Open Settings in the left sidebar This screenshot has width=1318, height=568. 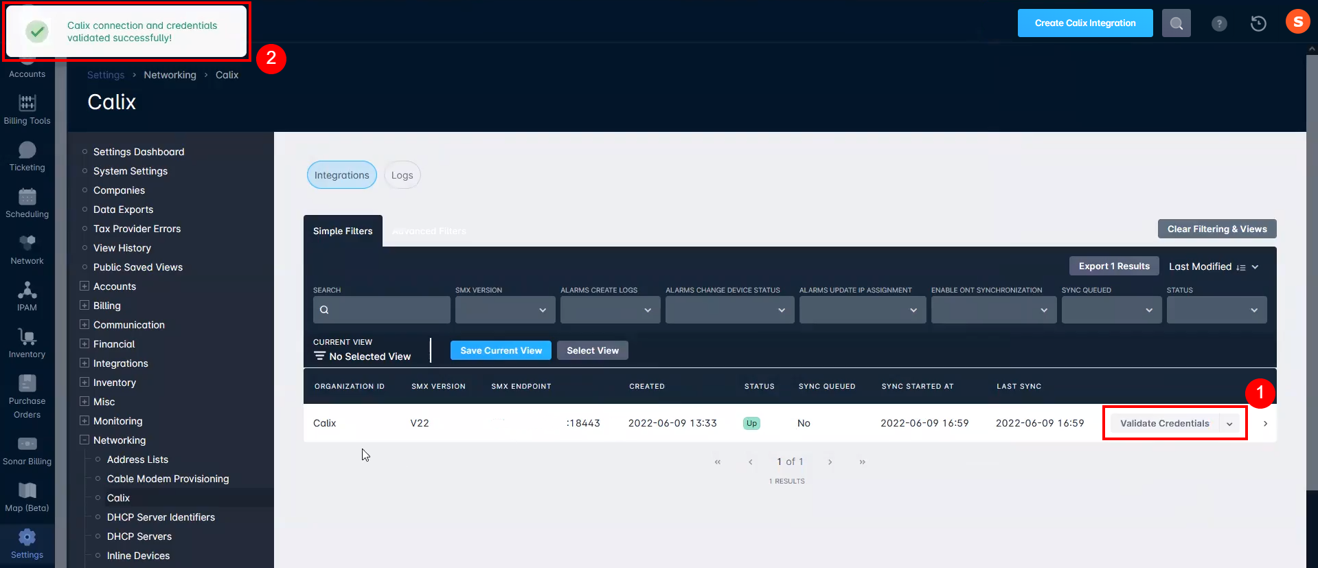click(27, 544)
